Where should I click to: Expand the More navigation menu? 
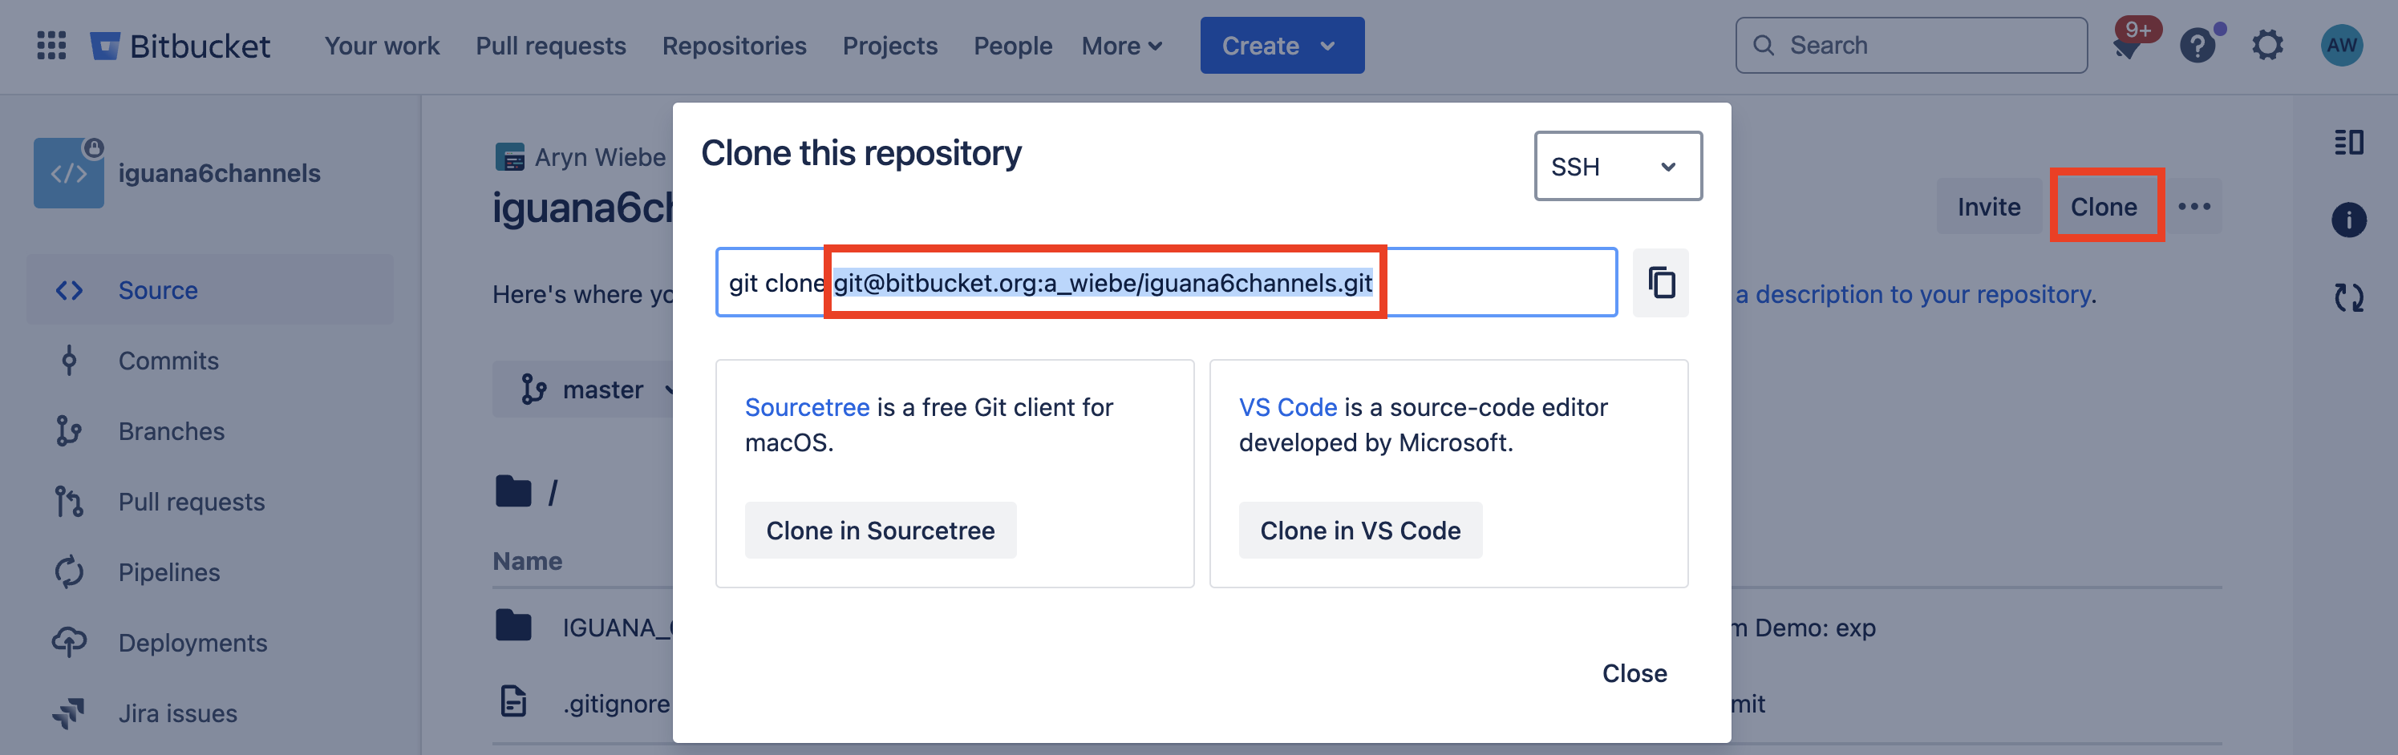point(1121,46)
